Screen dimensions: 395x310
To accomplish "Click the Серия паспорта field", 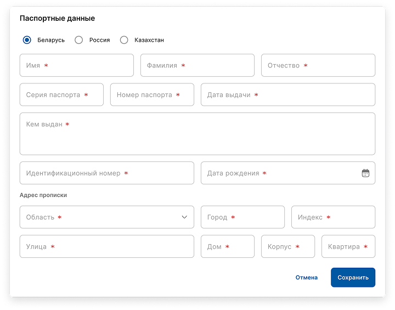I will (61, 94).
